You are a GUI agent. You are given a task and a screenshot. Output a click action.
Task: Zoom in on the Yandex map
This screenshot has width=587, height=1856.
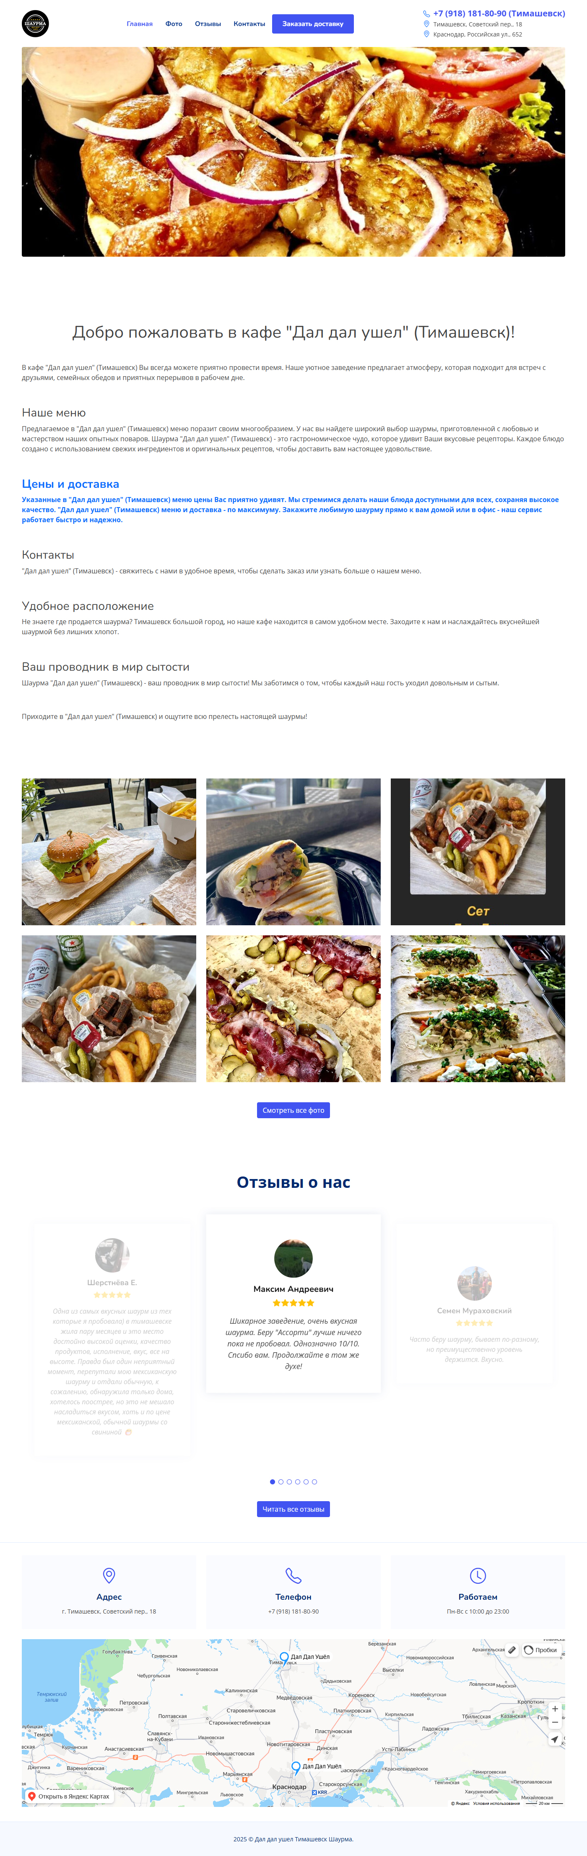555,1709
